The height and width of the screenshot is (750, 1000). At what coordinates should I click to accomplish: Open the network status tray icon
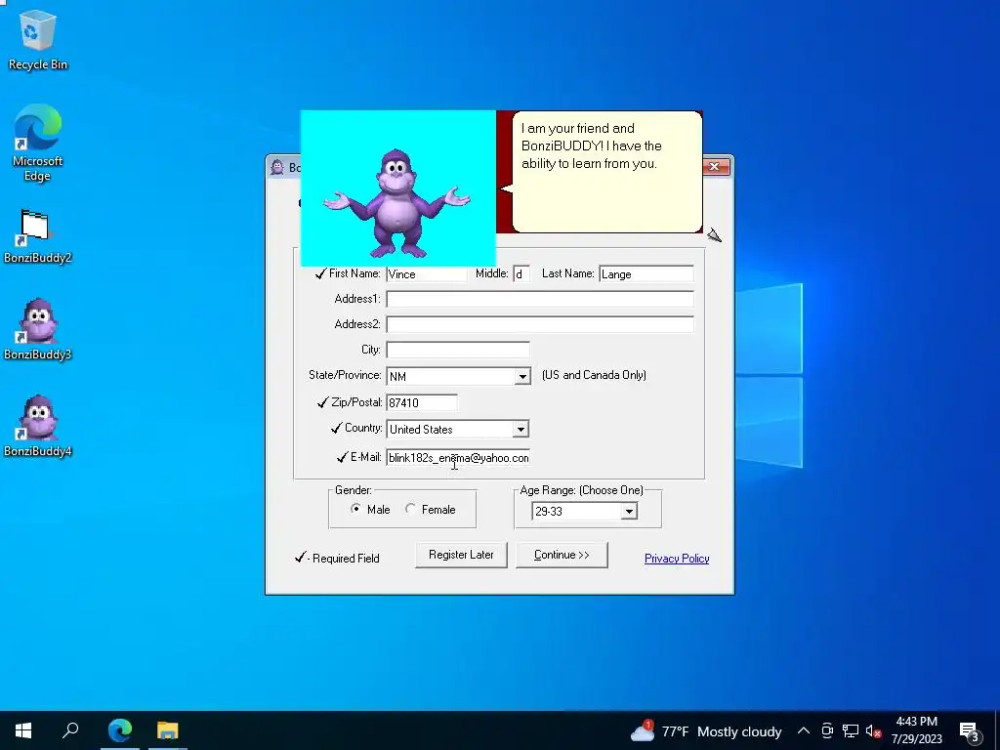(851, 730)
